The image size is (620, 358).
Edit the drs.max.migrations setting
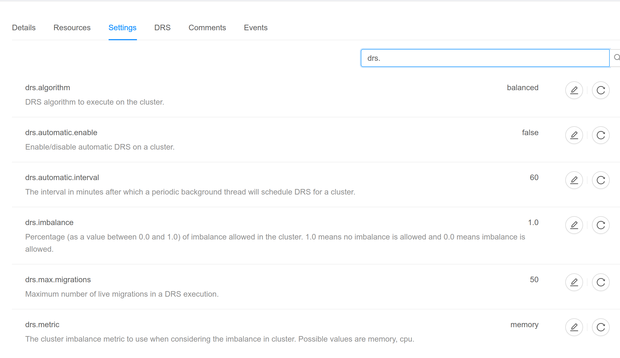tap(574, 282)
